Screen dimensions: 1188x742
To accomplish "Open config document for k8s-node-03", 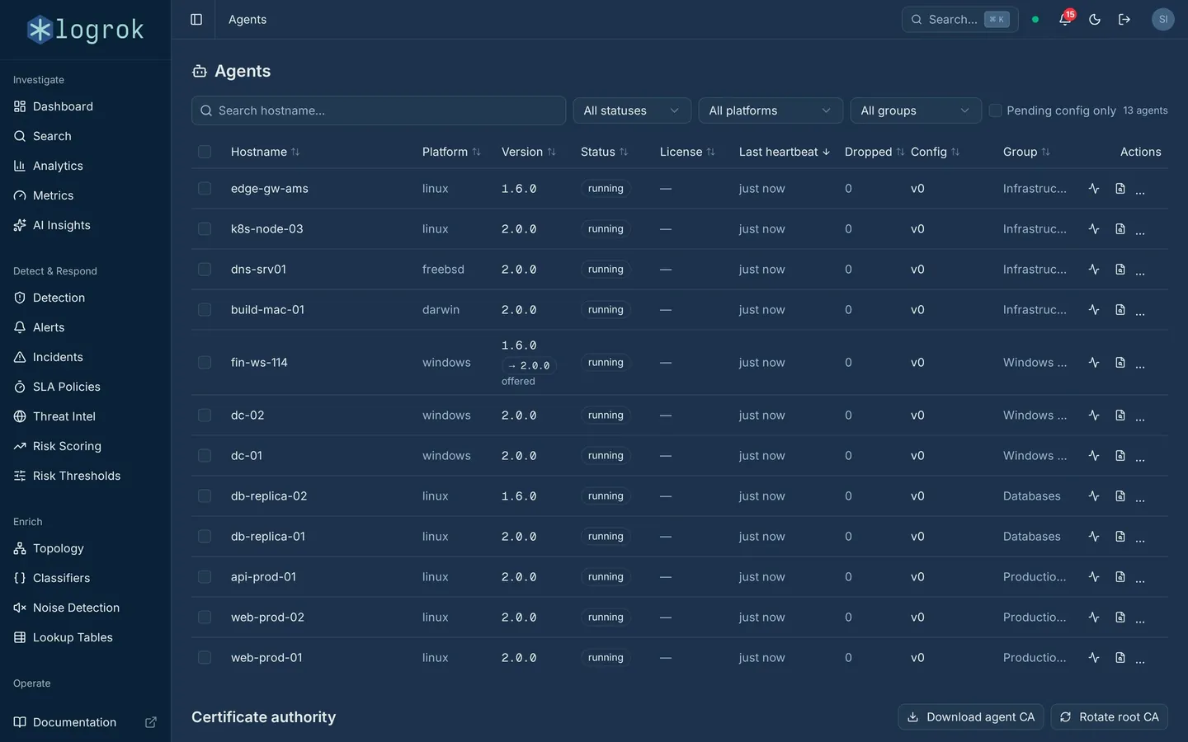I will coord(1120,229).
